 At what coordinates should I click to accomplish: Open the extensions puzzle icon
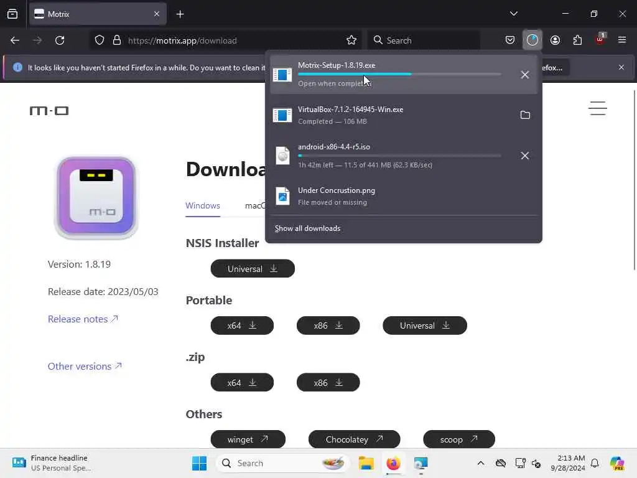coord(577,40)
